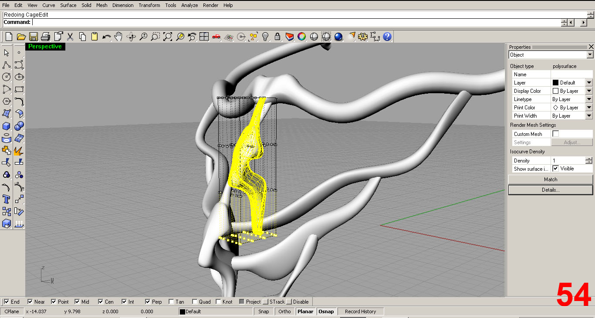Click the Match button
The image size is (595, 318).
click(x=551, y=179)
